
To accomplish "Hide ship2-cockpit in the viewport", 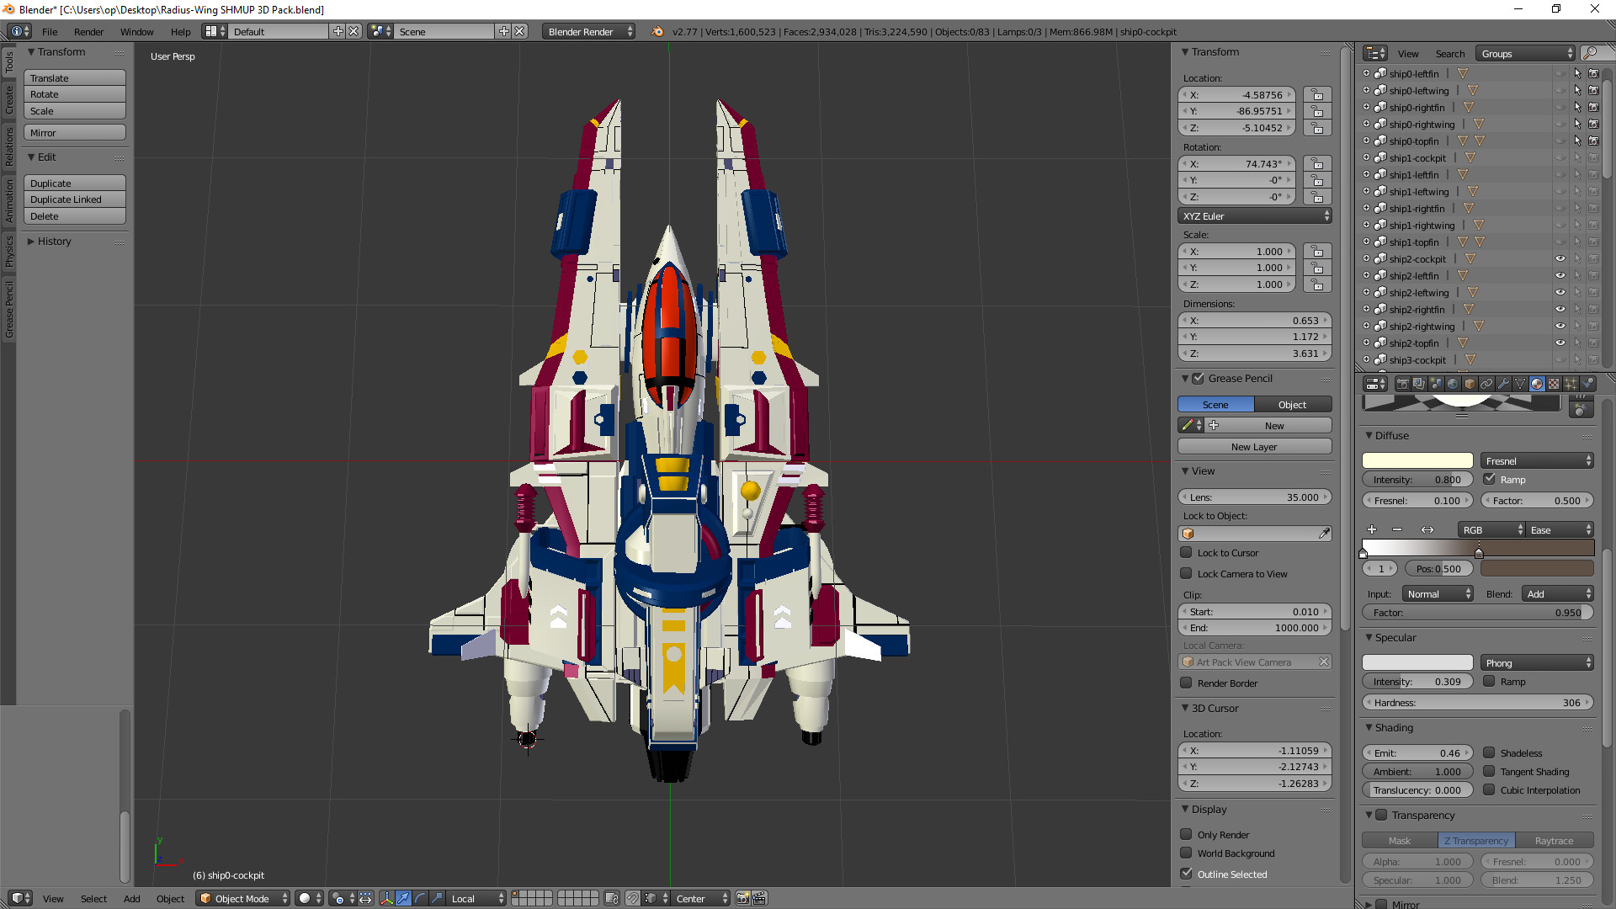I will pyautogui.click(x=1561, y=258).
